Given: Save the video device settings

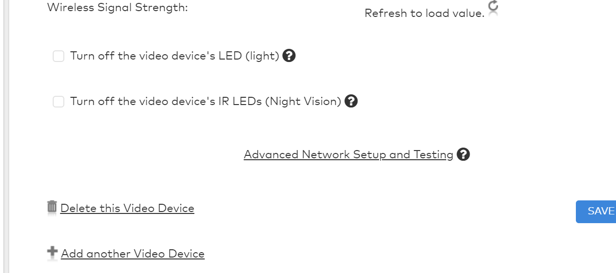Looking at the screenshot, I should (x=596, y=212).
